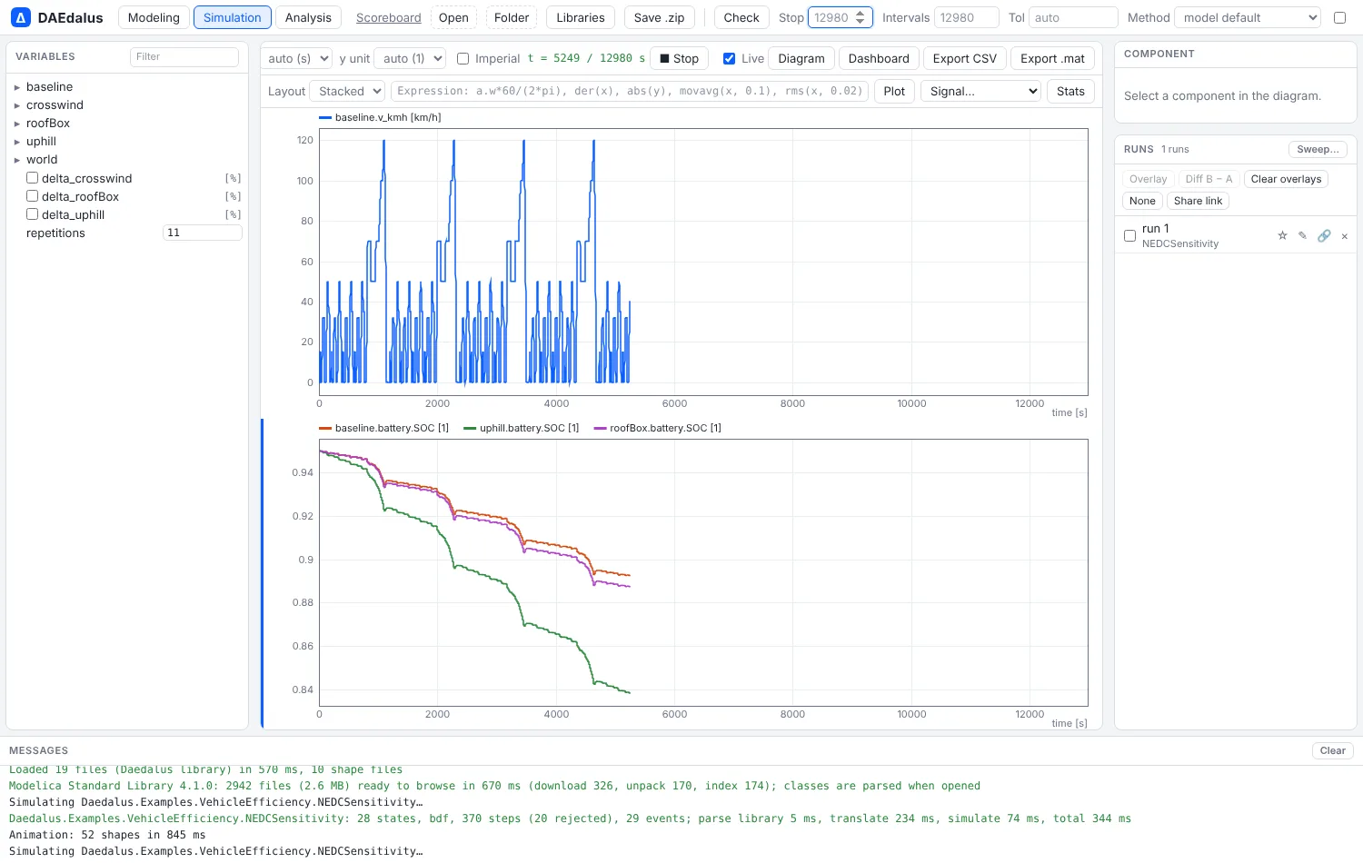This screenshot has width=1363, height=863.
Task: Click Export CSV button
Action: [x=965, y=58]
